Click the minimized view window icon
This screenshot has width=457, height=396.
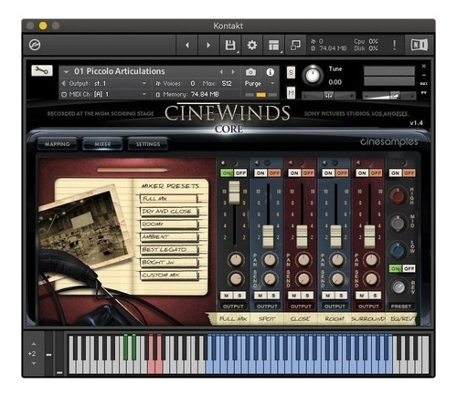[295, 46]
